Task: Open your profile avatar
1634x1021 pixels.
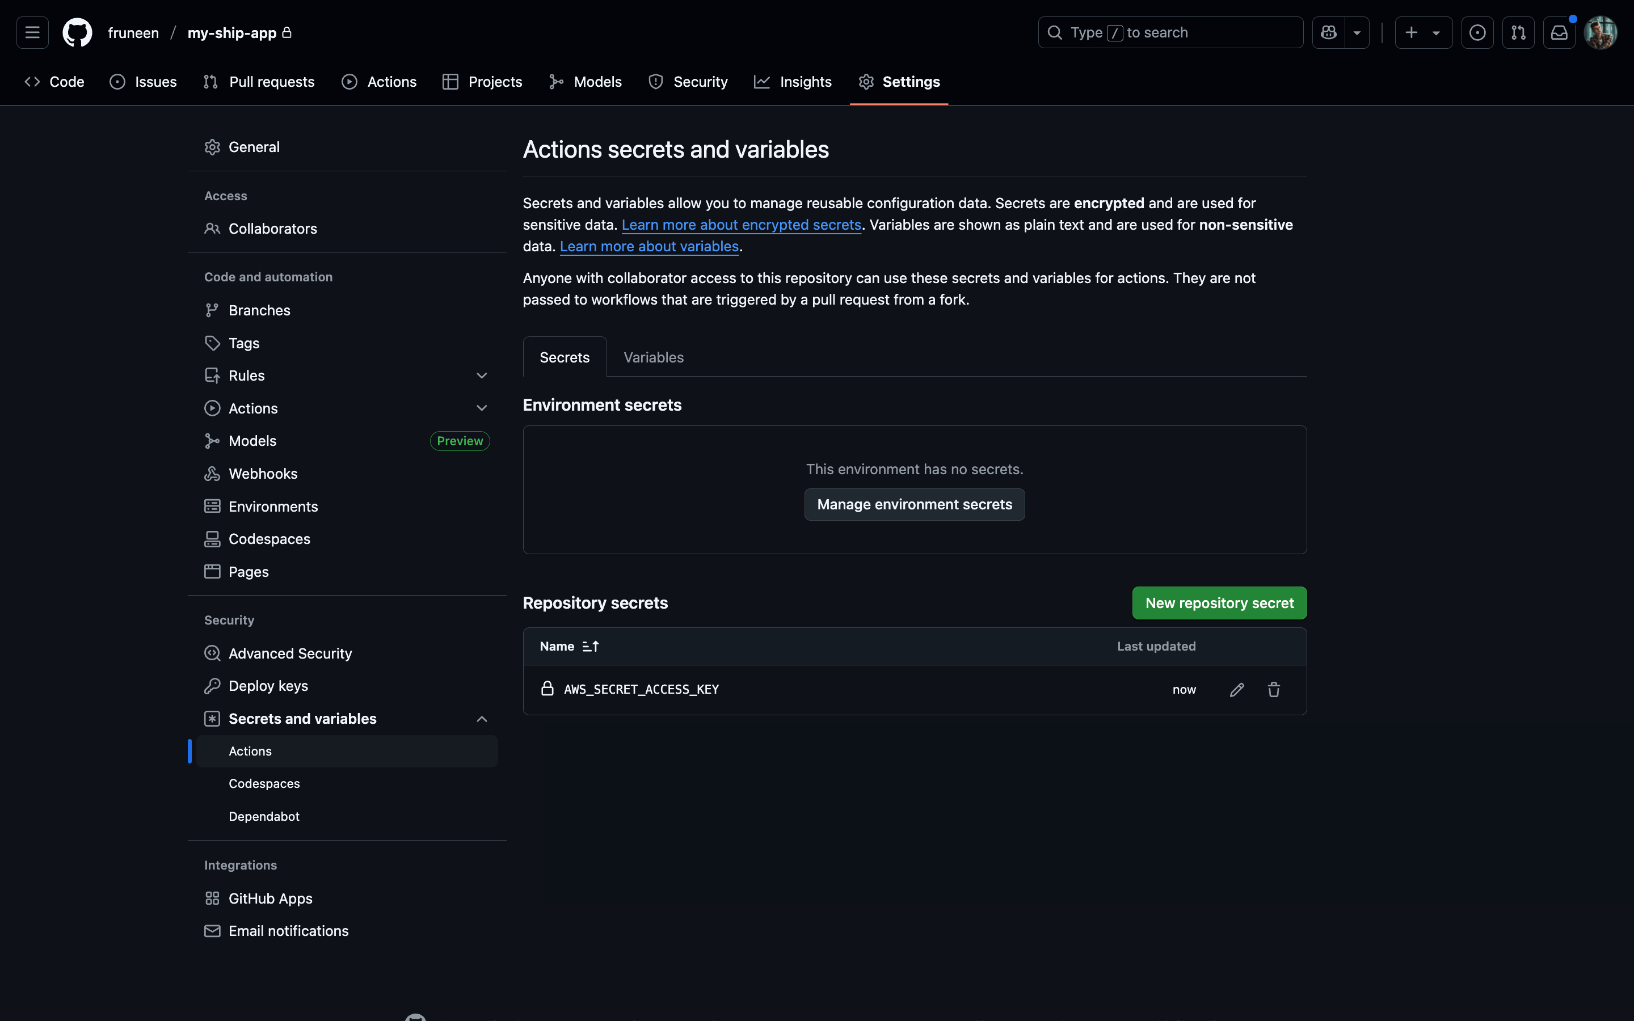Action: pos(1601,32)
